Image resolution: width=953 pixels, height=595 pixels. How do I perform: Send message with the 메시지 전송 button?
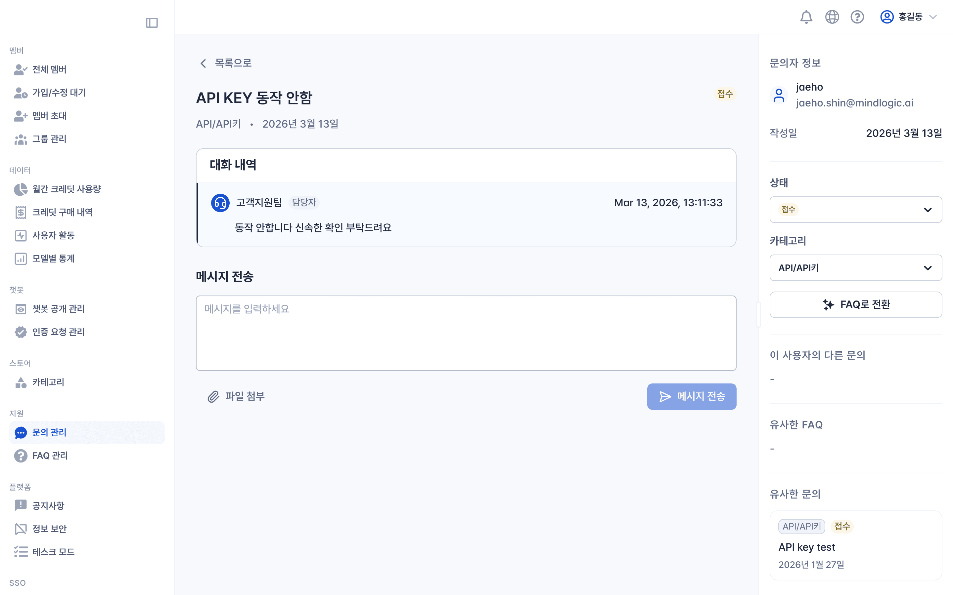pos(692,396)
